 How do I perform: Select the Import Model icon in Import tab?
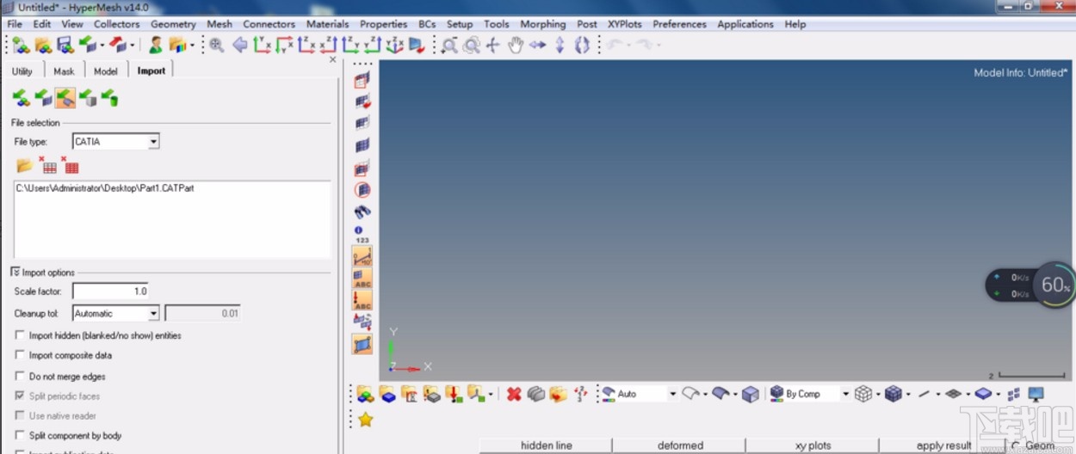pyautogui.click(x=22, y=98)
